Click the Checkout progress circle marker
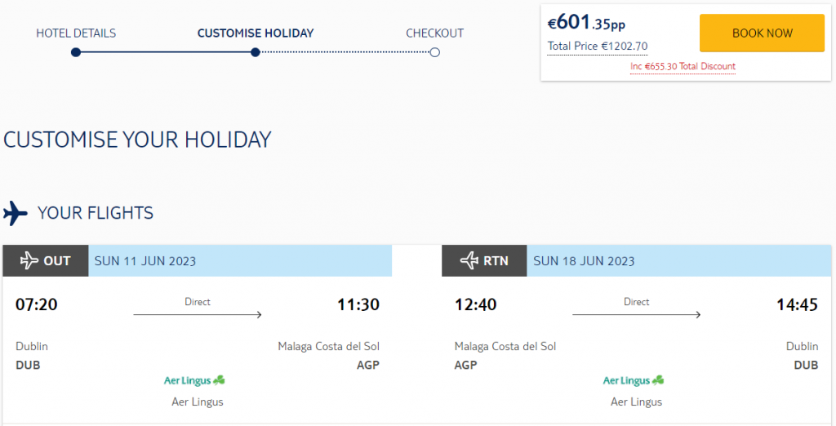The image size is (836, 426). click(x=434, y=52)
